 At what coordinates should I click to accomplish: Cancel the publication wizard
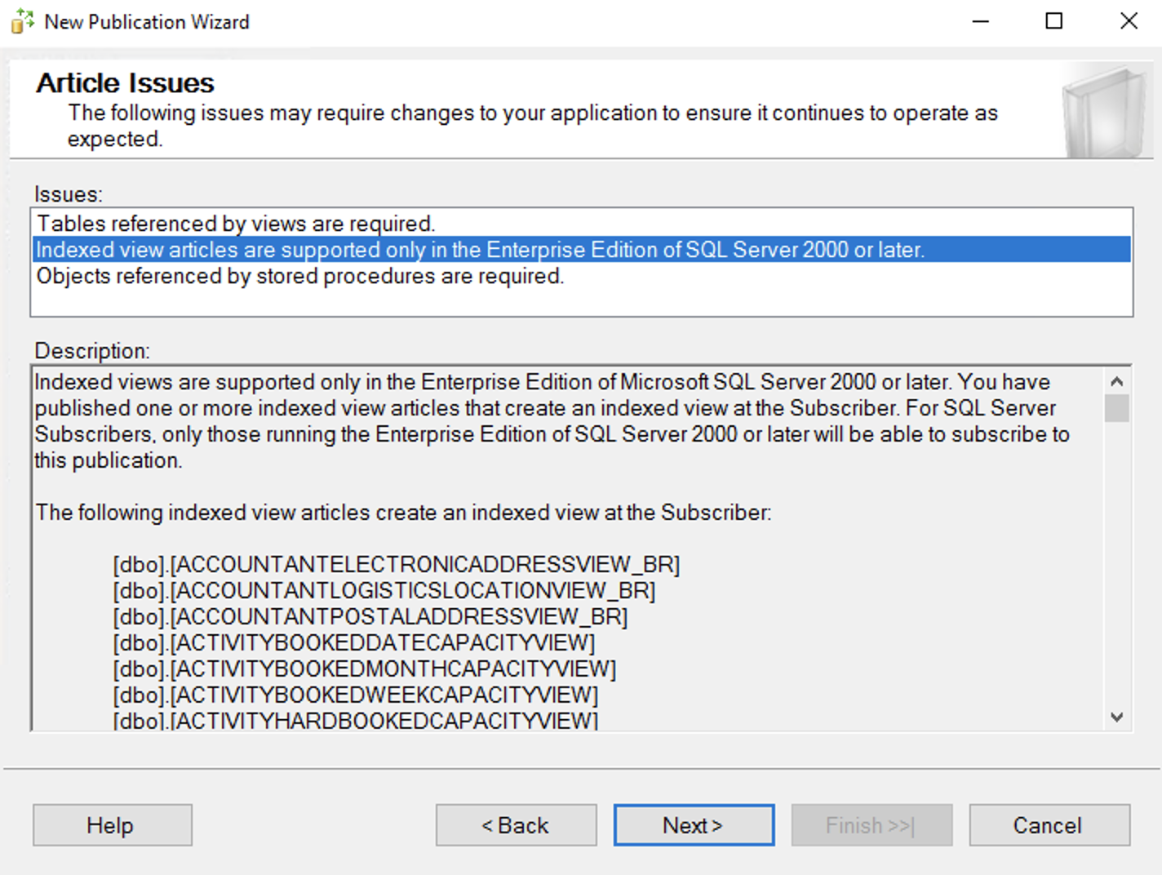(x=1049, y=825)
